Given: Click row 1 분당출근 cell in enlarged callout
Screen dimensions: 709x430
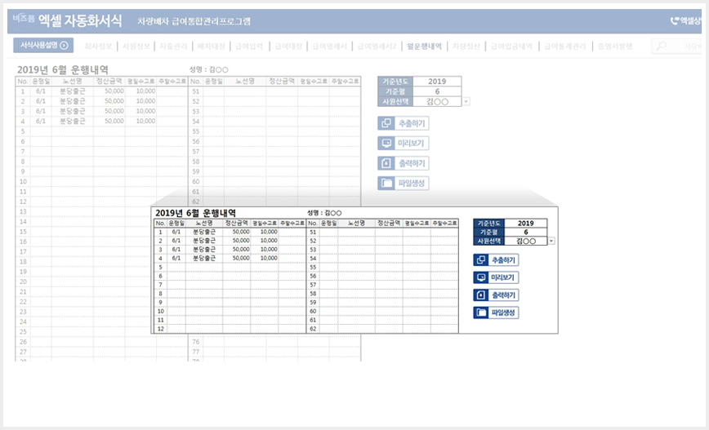Looking at the screenshot, I should pos(204,232).
